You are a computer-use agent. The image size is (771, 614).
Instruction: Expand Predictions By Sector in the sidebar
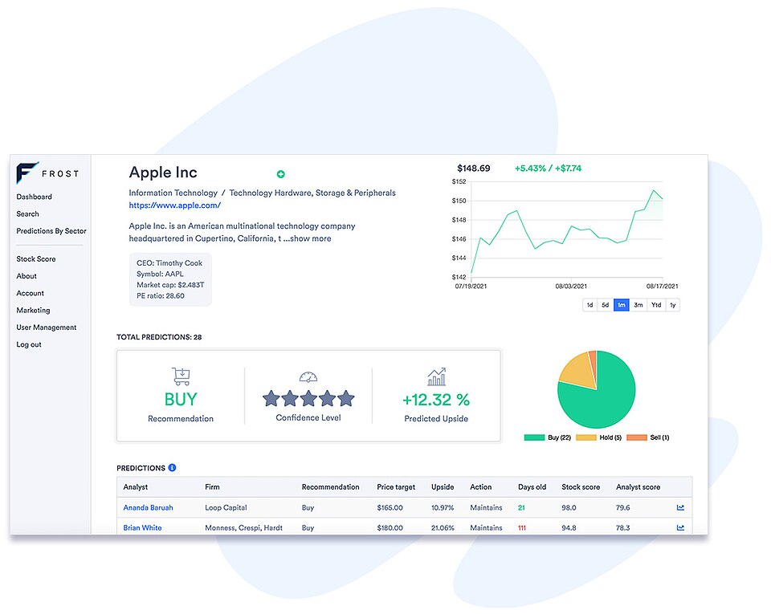[x=50, y=231]
